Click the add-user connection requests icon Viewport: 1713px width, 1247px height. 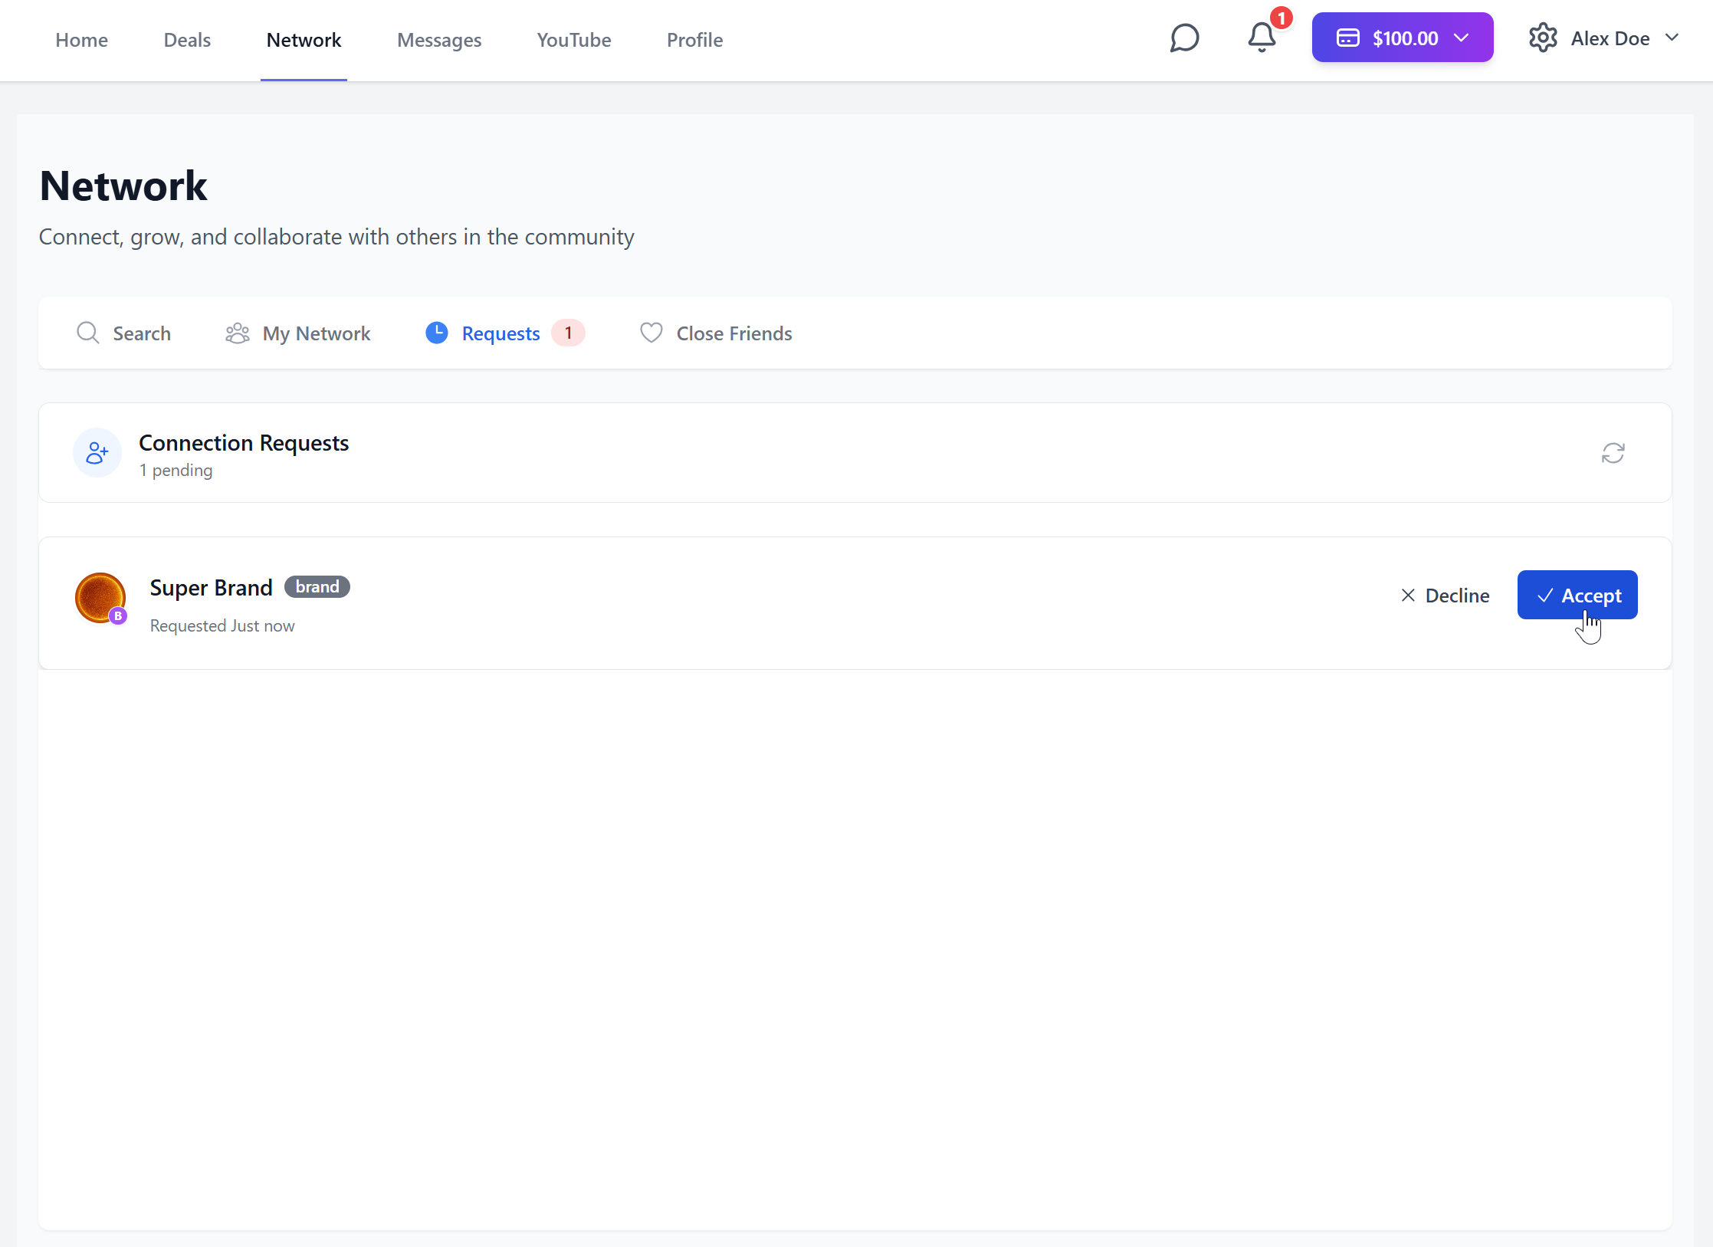click(x=97, y=453)
